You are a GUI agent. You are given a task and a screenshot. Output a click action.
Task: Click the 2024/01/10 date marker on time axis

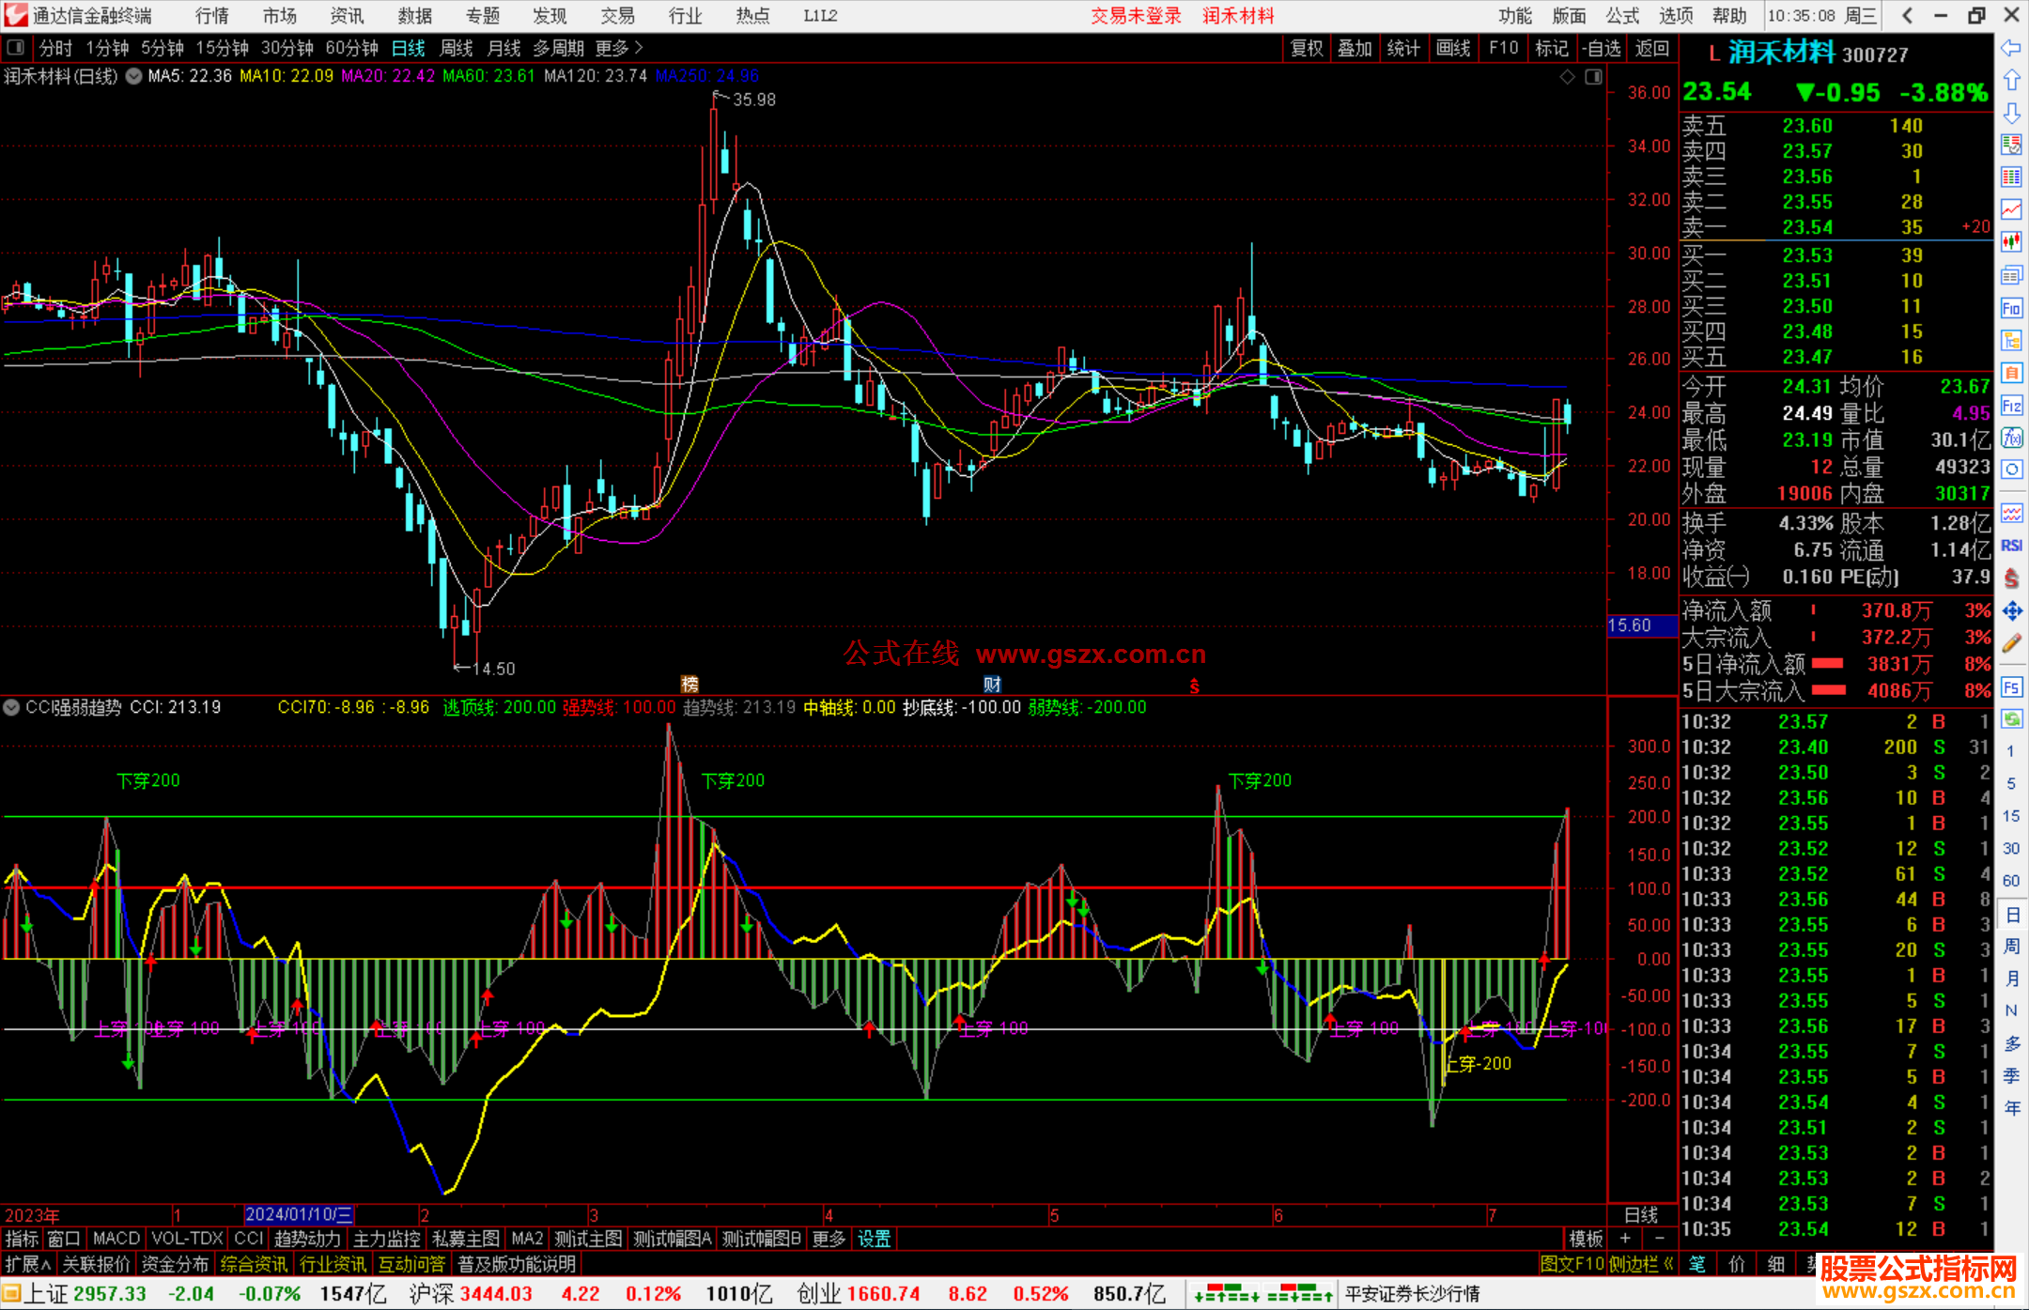[x=298, y=1214]
